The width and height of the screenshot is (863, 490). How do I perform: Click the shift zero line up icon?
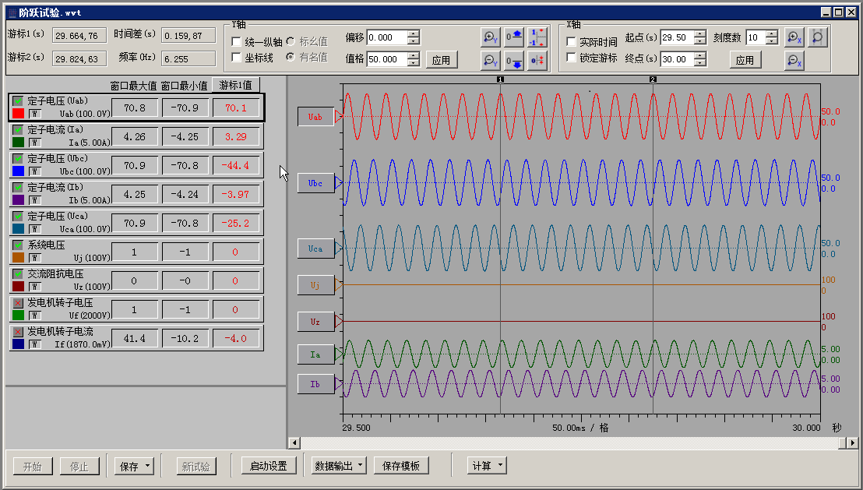tap(514, 37)
